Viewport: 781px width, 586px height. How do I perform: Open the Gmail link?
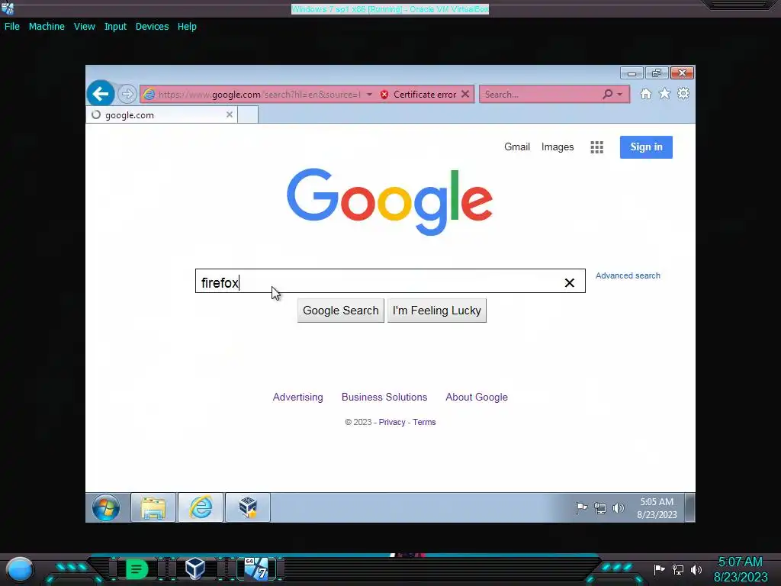pos(516,147)
